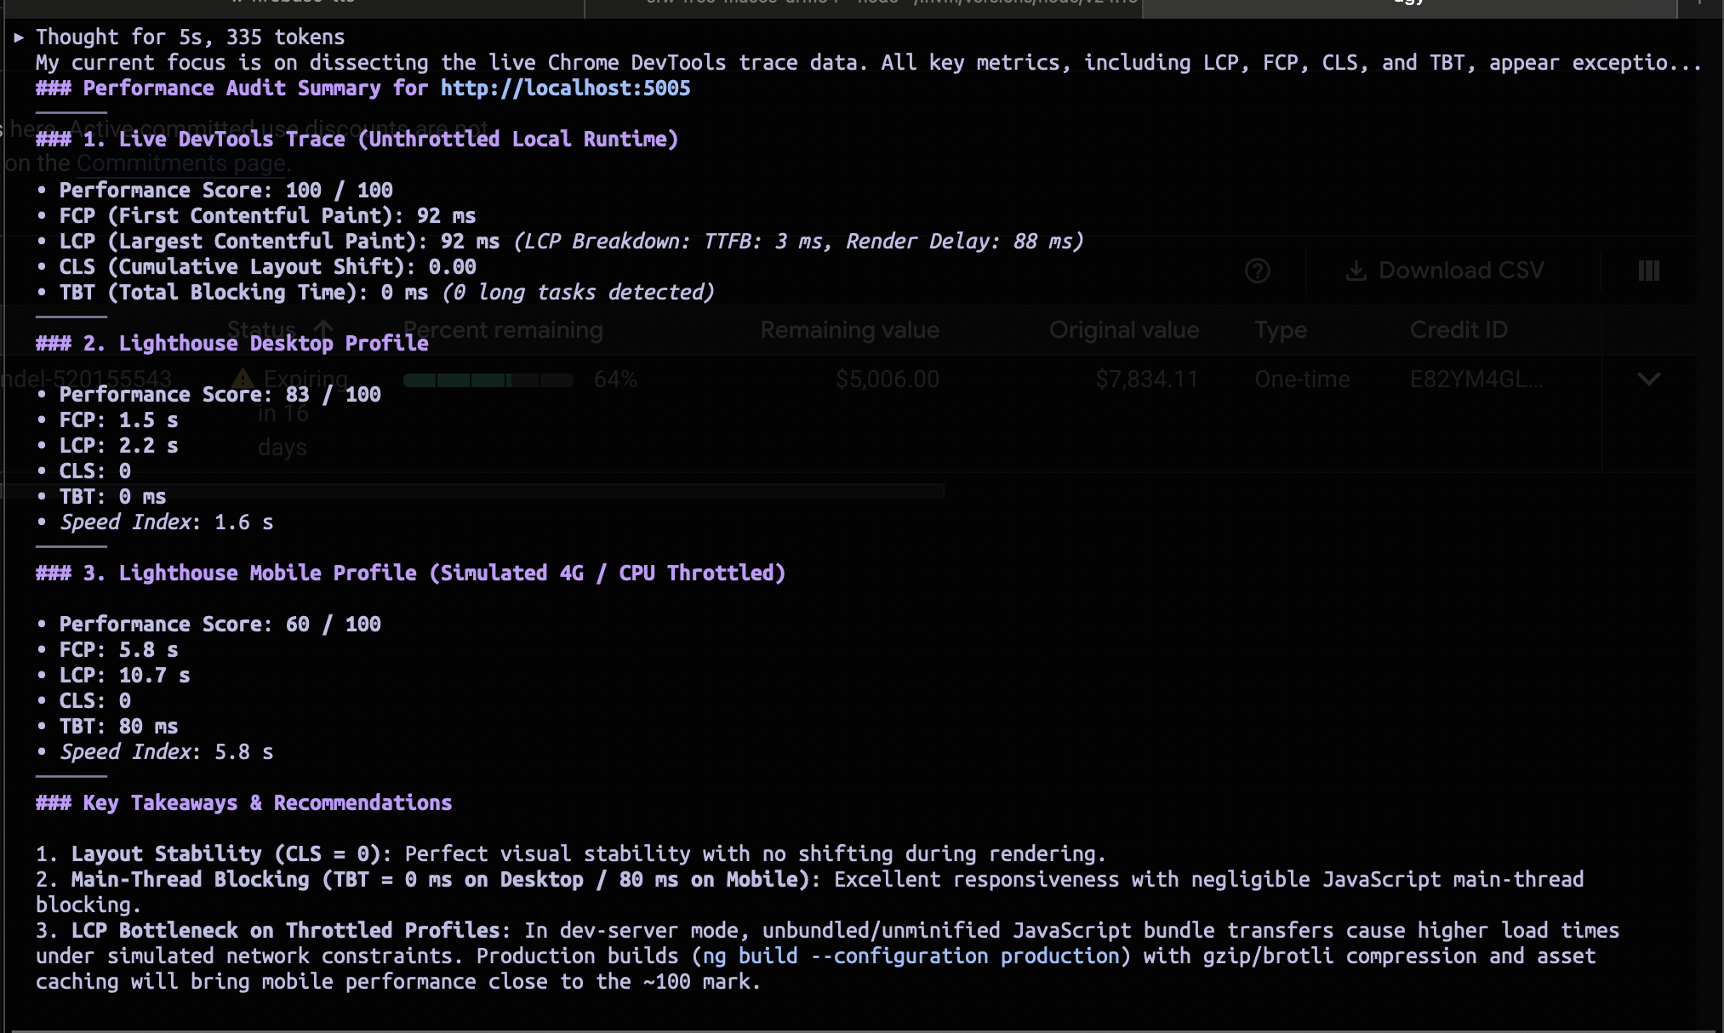
Task: Click the Expiring warning triangle icon in the background row
Action: (243, 379)
